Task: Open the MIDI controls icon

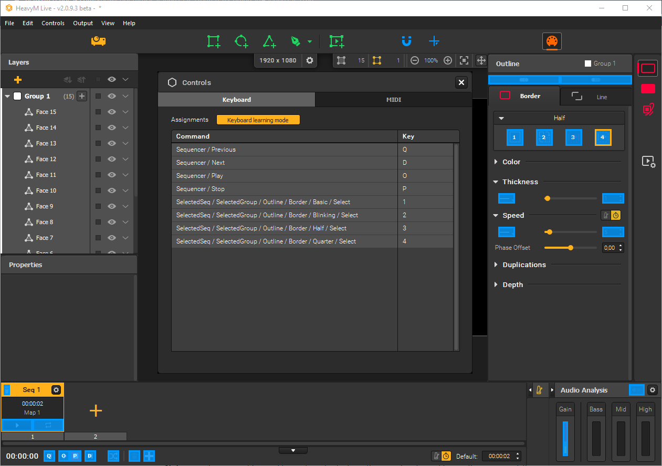Action: (x=551, y=41)
